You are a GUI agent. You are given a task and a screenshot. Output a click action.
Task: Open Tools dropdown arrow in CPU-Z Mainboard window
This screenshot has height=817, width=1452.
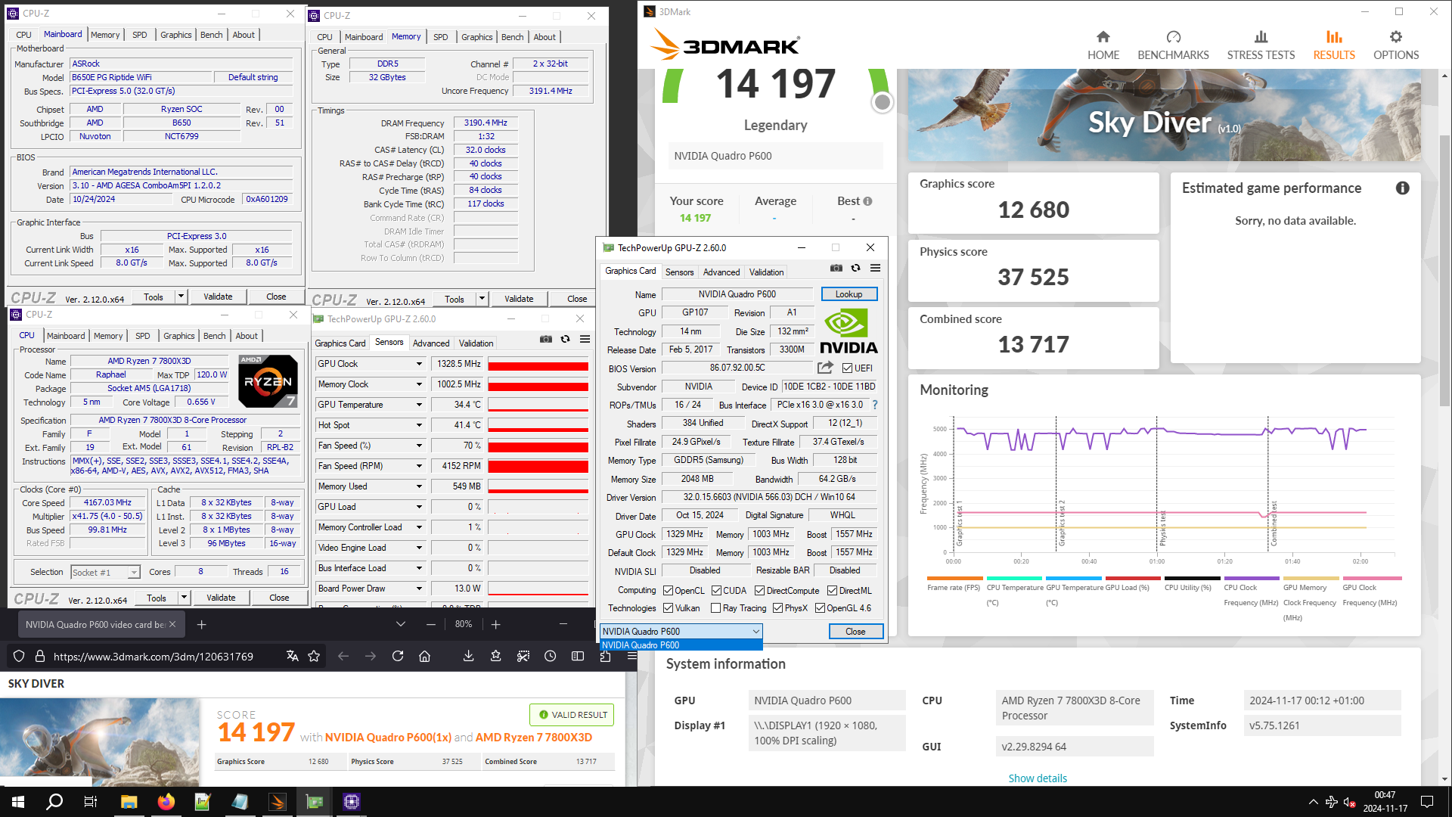tap(181, 297)
